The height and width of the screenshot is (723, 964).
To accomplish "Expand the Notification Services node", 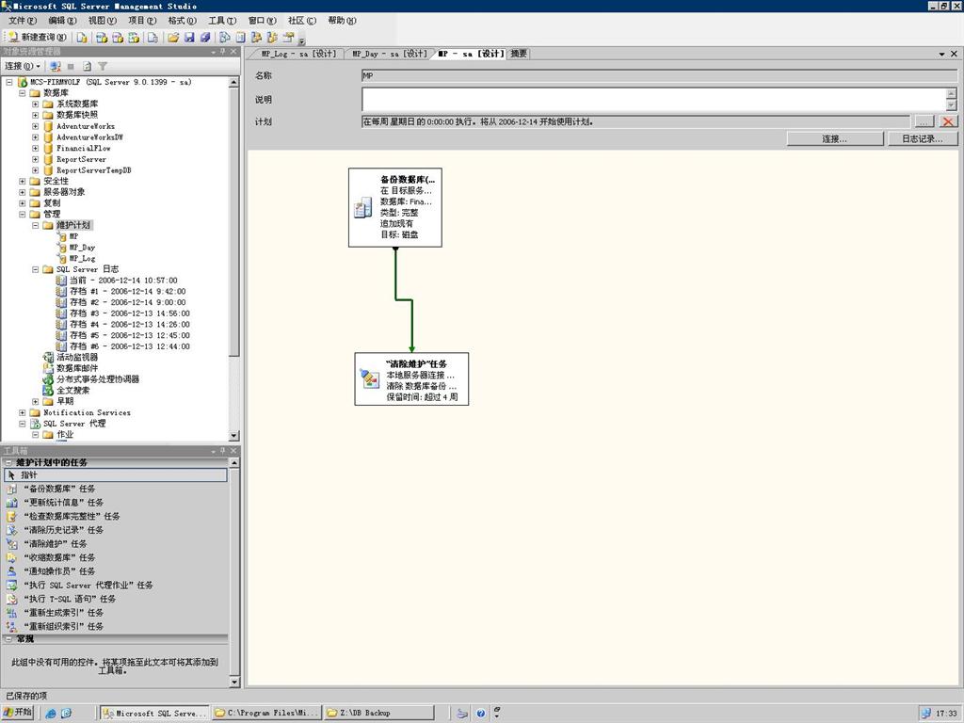I will (x=23, y=412).
